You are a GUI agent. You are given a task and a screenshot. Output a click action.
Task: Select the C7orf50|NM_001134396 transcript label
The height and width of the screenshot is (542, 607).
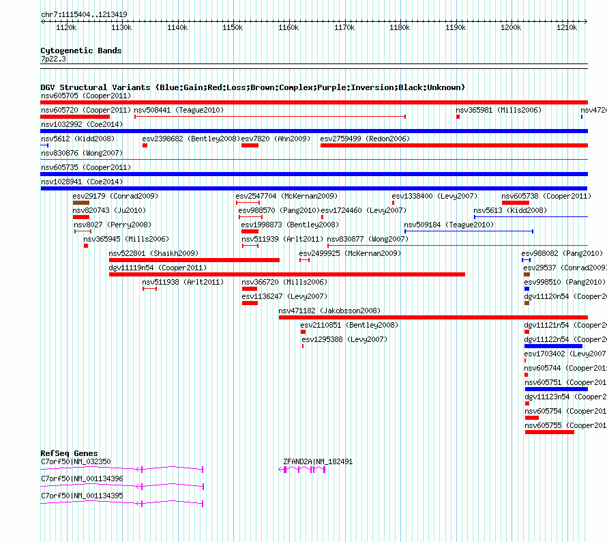[82, 479]
